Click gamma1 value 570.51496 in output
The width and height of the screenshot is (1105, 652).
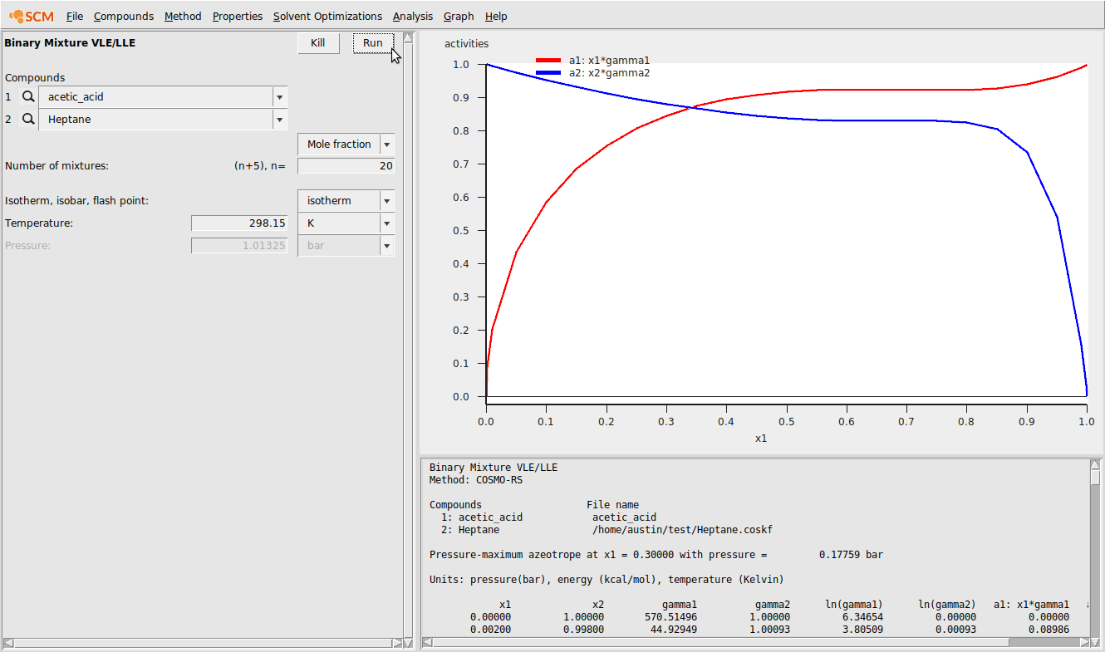click(670, 617)
